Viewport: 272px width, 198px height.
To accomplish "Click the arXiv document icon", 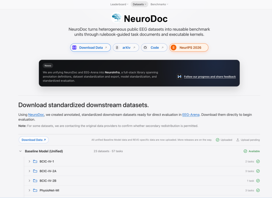I will [x=117, y=48].
